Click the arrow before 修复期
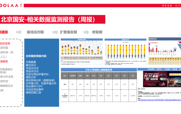 coord(86,32)
